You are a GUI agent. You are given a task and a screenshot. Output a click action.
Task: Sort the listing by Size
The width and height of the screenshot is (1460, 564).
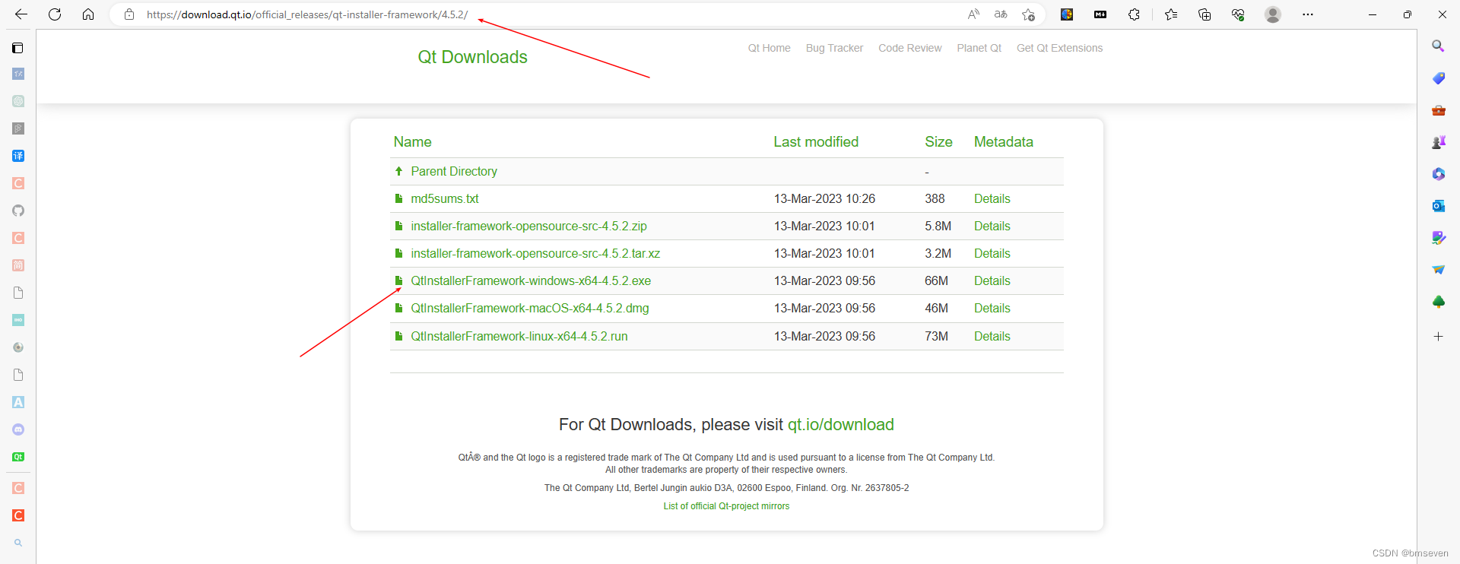pyautogui.click(x=938, y=142)
